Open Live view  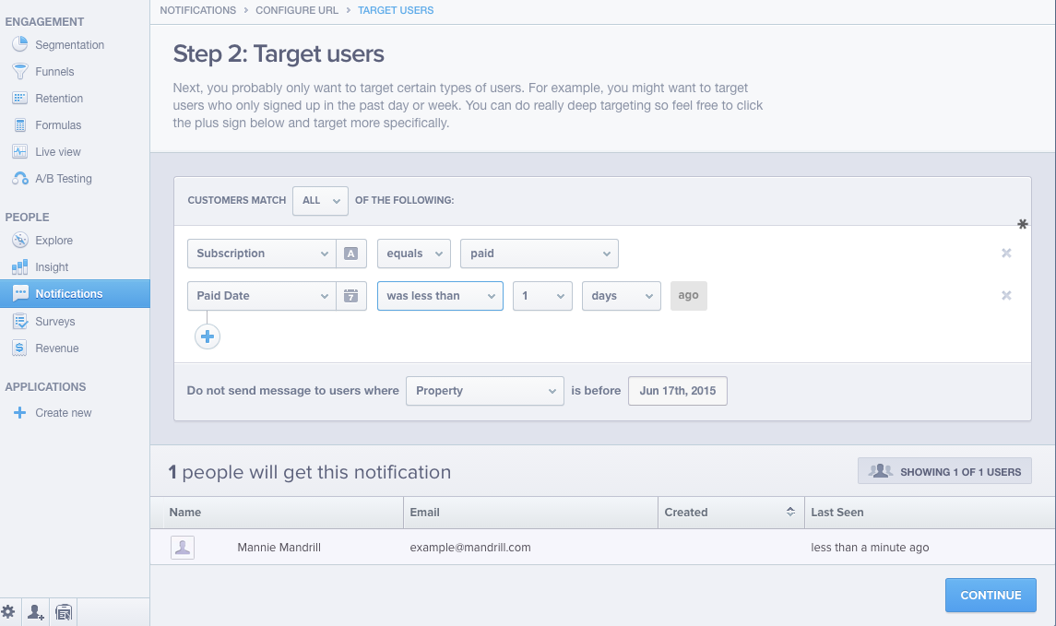[x=58, y=153]
